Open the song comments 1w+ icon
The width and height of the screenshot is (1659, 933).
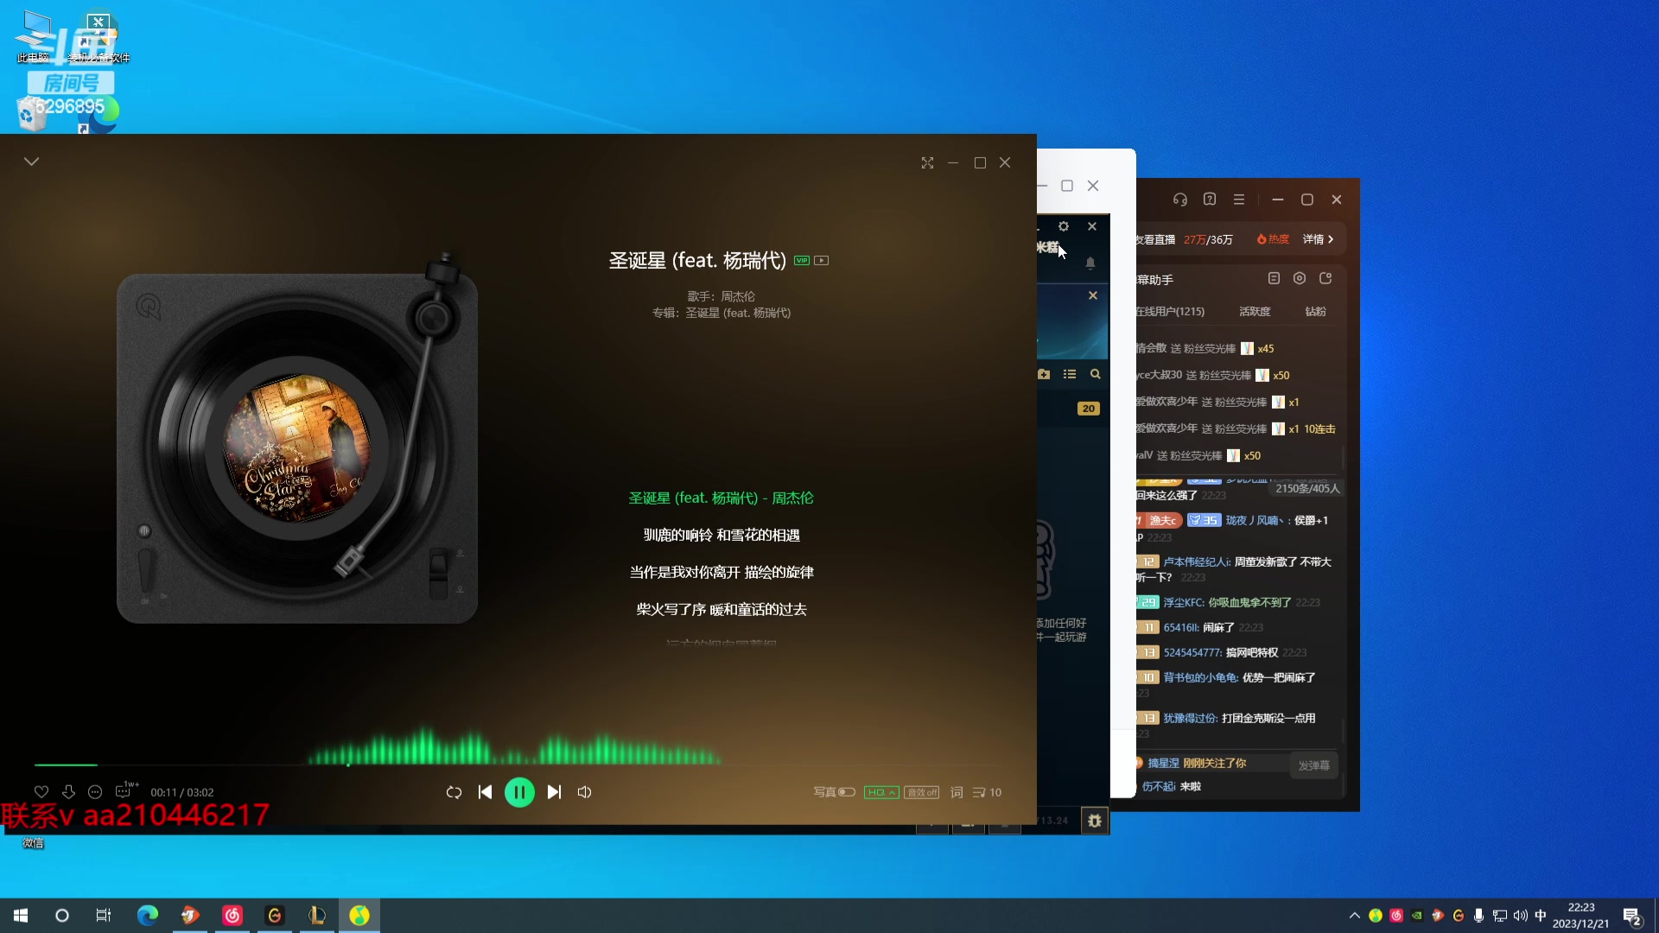[125, 790]
